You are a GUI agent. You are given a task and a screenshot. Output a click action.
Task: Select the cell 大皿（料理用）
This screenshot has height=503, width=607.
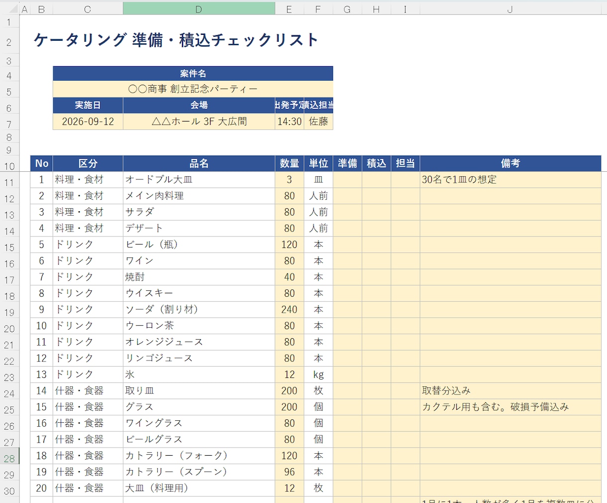coord(199,488)
